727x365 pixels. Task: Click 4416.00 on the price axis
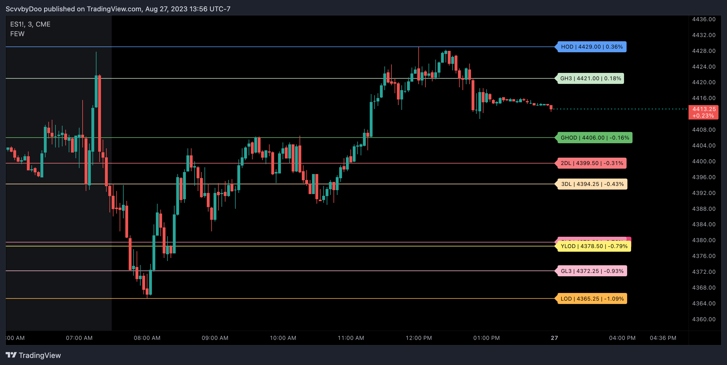704,98
